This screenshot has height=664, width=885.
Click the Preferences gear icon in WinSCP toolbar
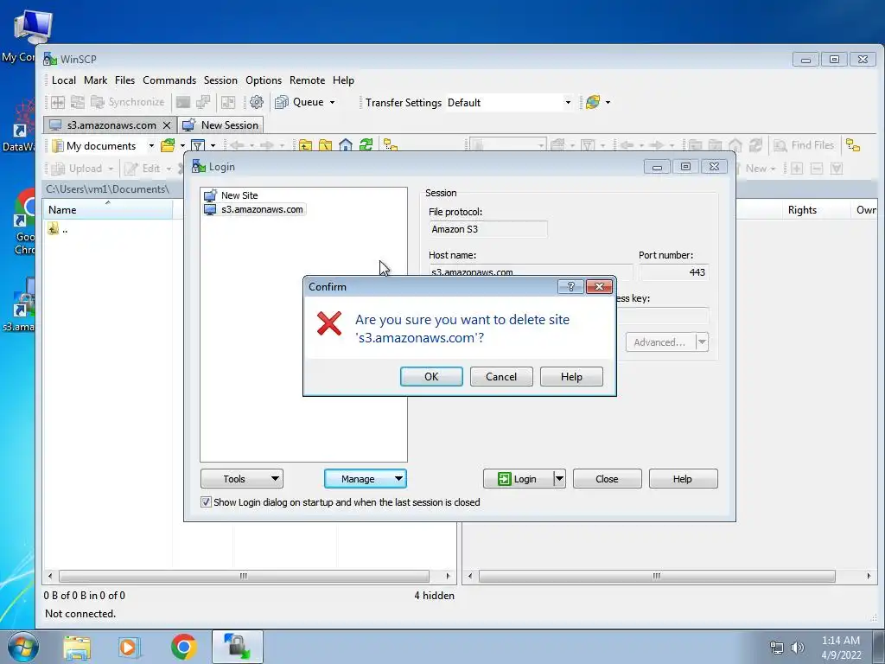(x=256, y=102)
